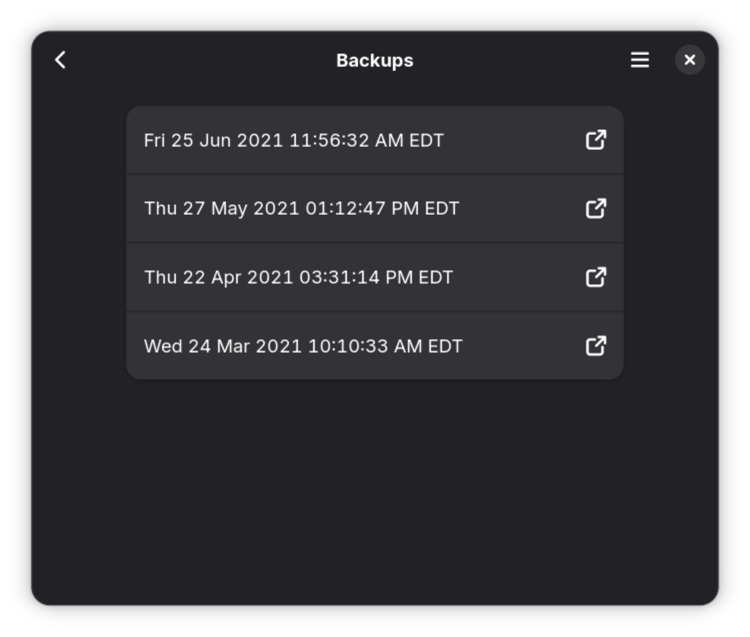Click the 10:10:33 AM time in March backup
This screenshot has width=750, height=637.
click(x=365, y=346)
